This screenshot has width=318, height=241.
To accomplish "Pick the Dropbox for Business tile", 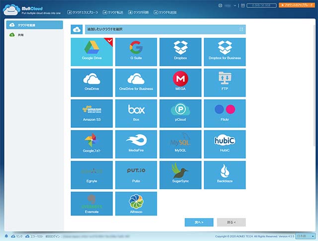I will [x=225, y=52].
